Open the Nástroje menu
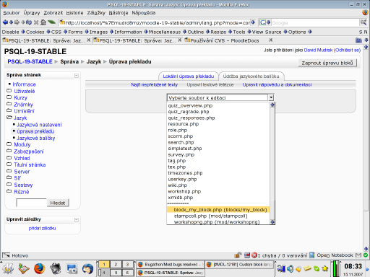 (x=119, y=13)
